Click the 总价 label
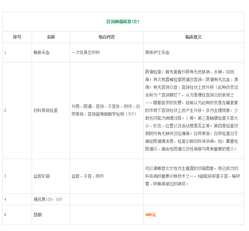 38,215
